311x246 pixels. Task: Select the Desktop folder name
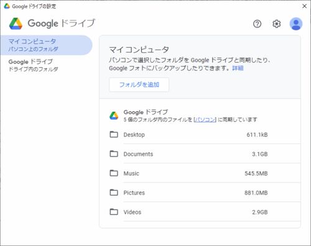pos(134,135)
